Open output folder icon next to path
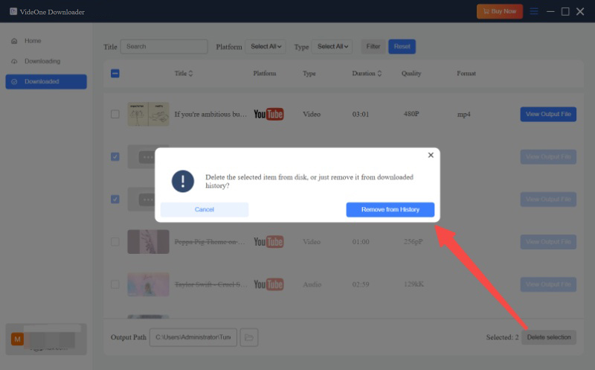595x370 pixels. (x=249, y=337)
